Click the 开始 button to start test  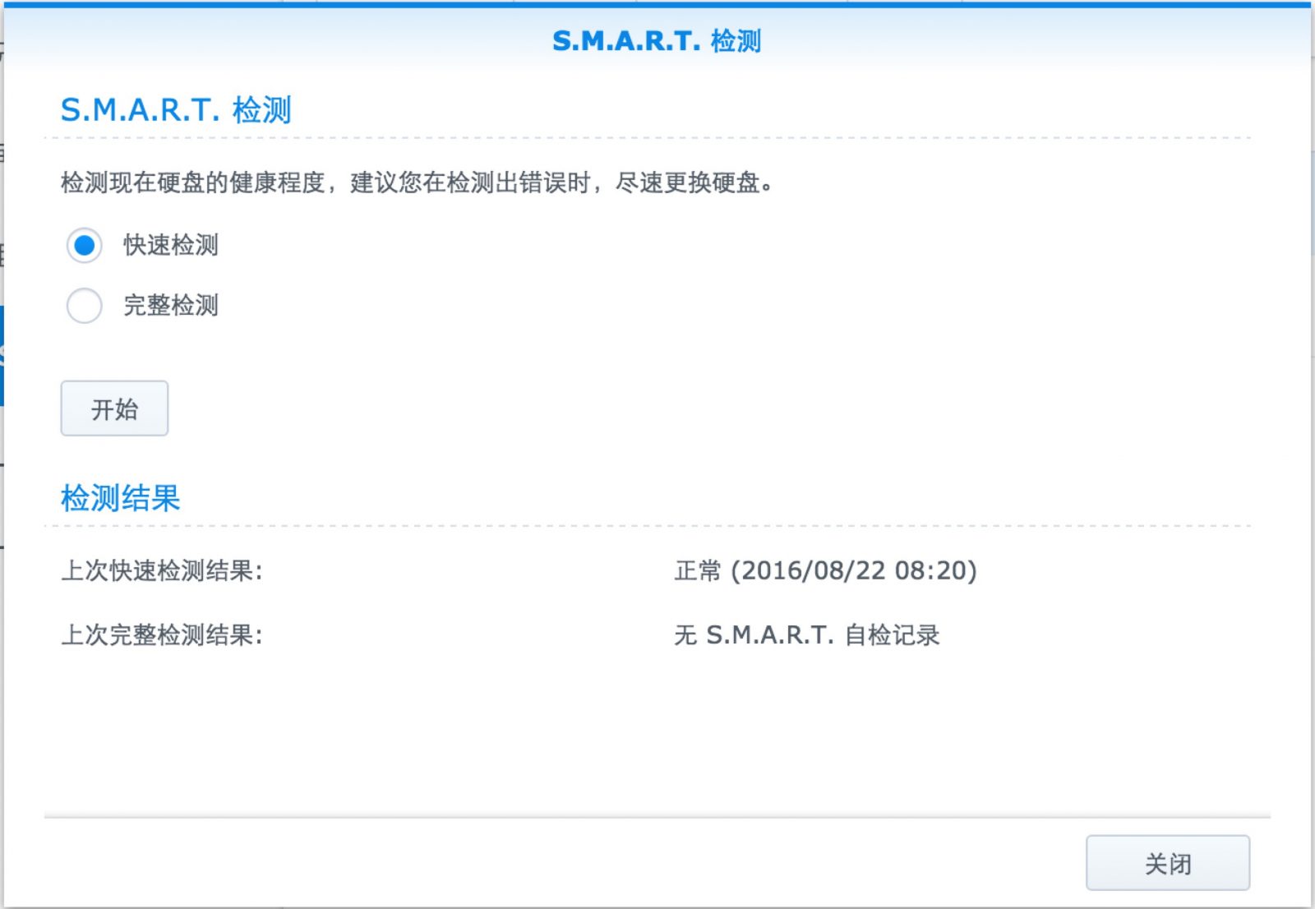tap(114, 408)
